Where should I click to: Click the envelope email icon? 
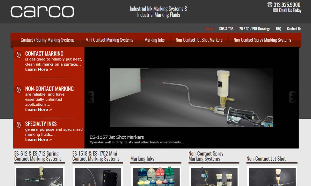click(275, 10)
